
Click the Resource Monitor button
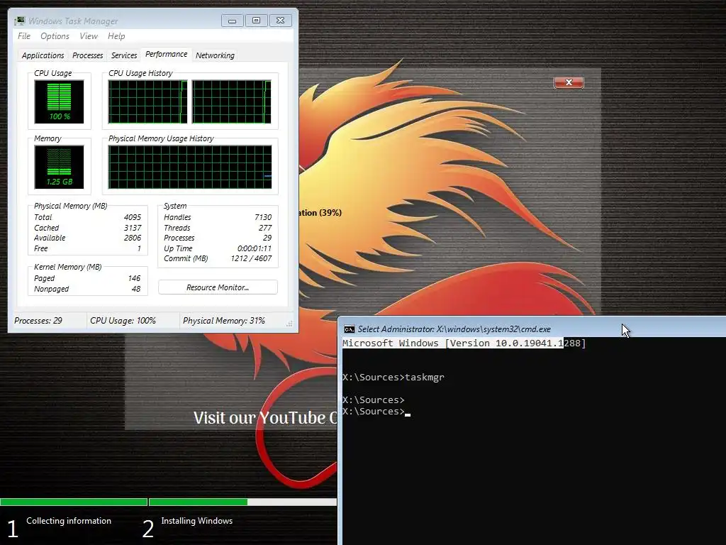[218, 287]
